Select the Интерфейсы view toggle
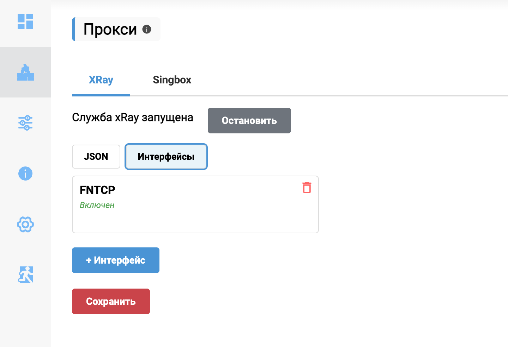The width and height of the screenshot is (508, 347). click(166, 157)
